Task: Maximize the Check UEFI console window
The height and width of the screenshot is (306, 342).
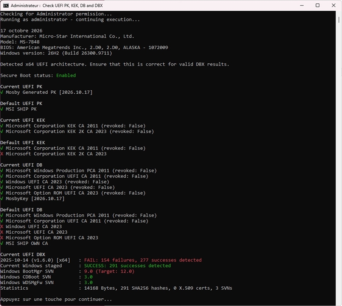Action: coord(318,6)
